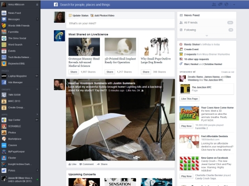Open App Center icon
249x186 pixels.
pos(4,120)
